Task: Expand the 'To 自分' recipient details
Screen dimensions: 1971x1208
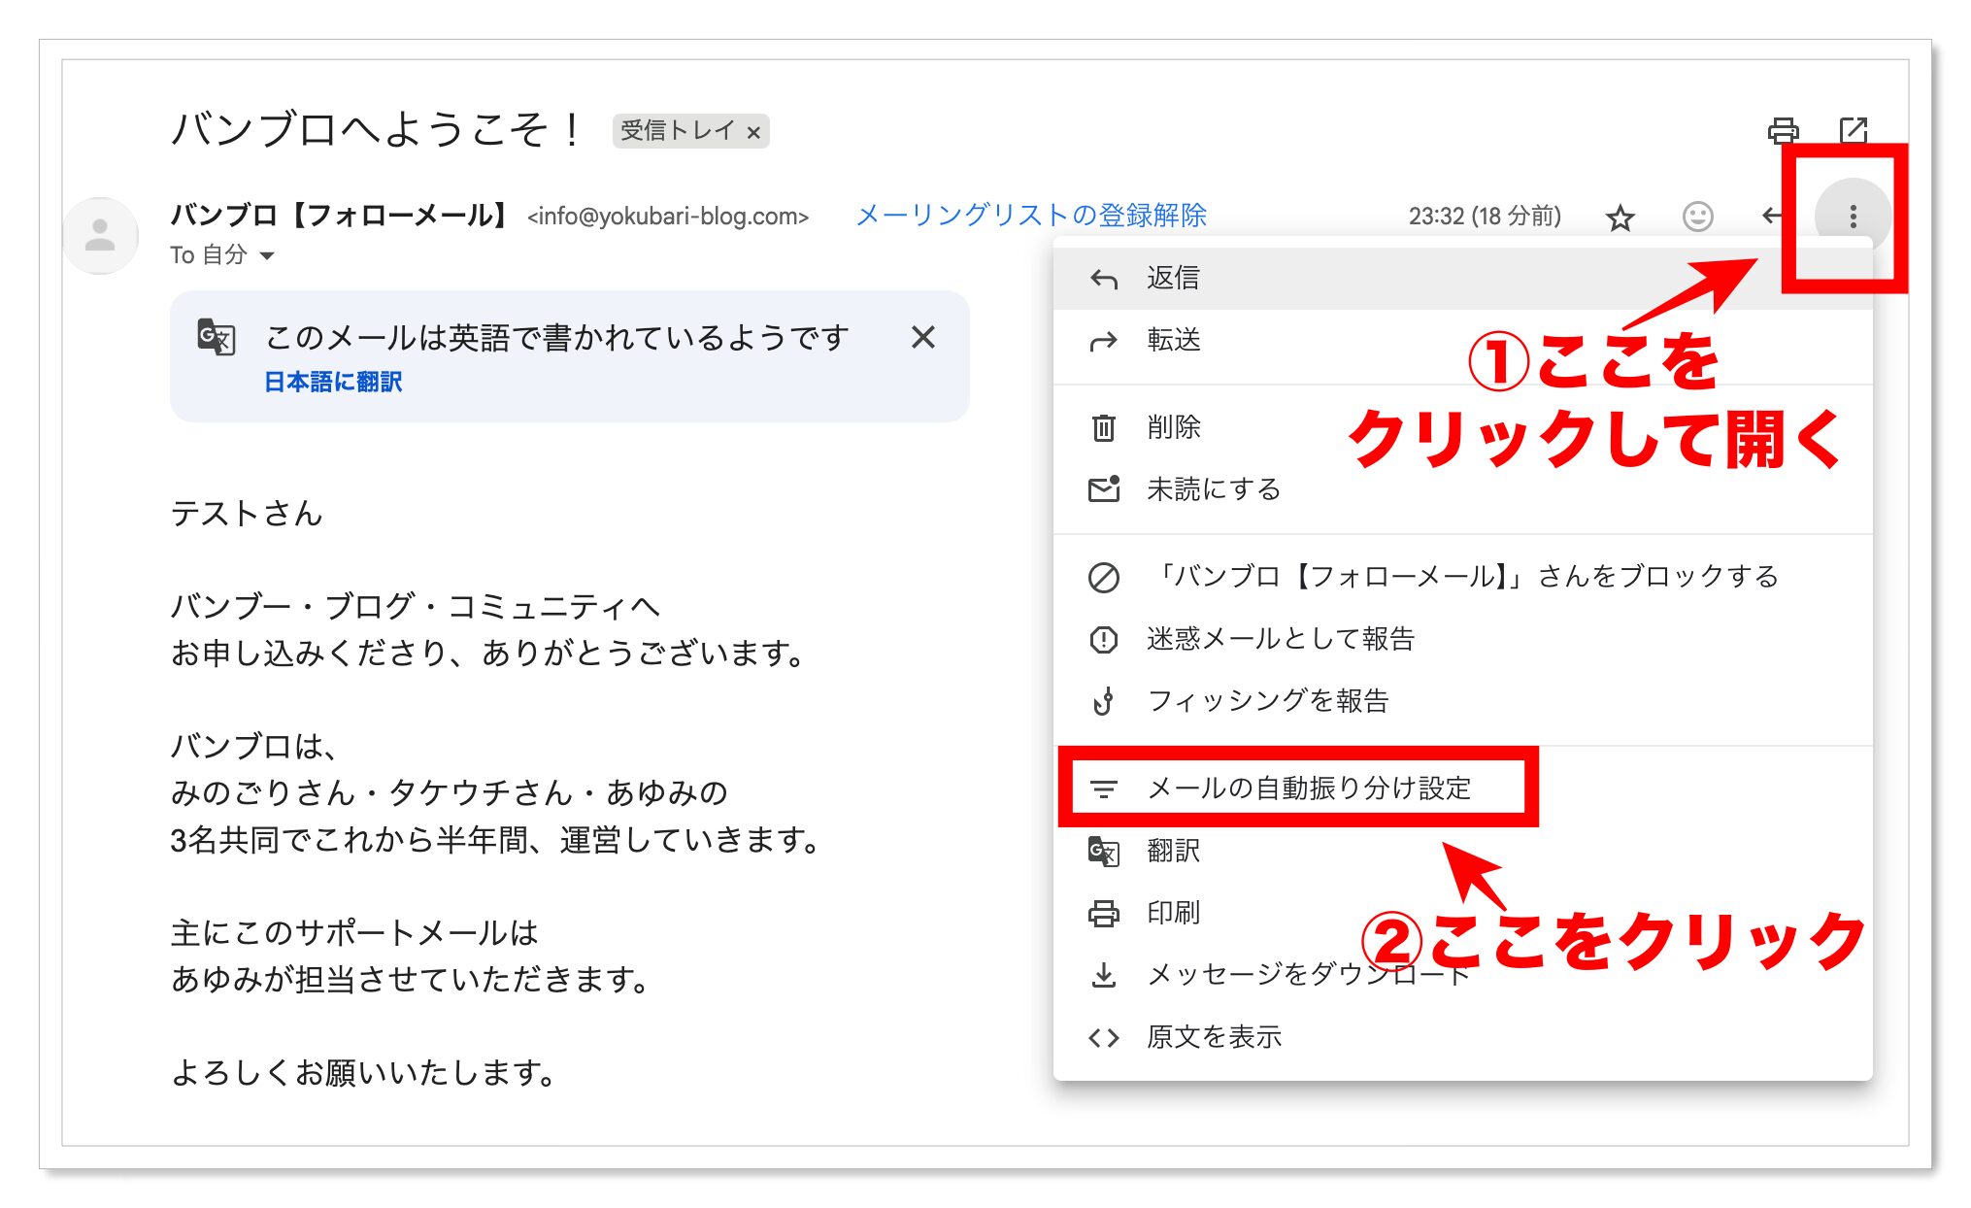Action: pyautogui.click(x=268, y=255)
